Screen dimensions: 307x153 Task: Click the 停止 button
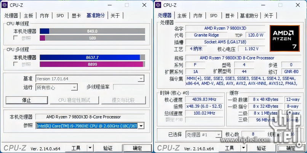(x=27, y=100)
